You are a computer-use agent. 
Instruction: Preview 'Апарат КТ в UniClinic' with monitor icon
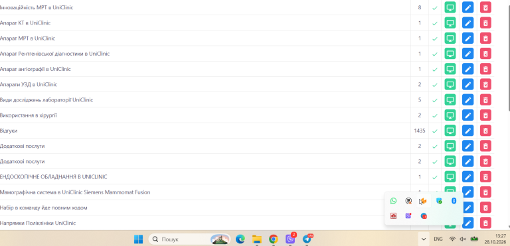pyautogui.click(x=450, y=23)
